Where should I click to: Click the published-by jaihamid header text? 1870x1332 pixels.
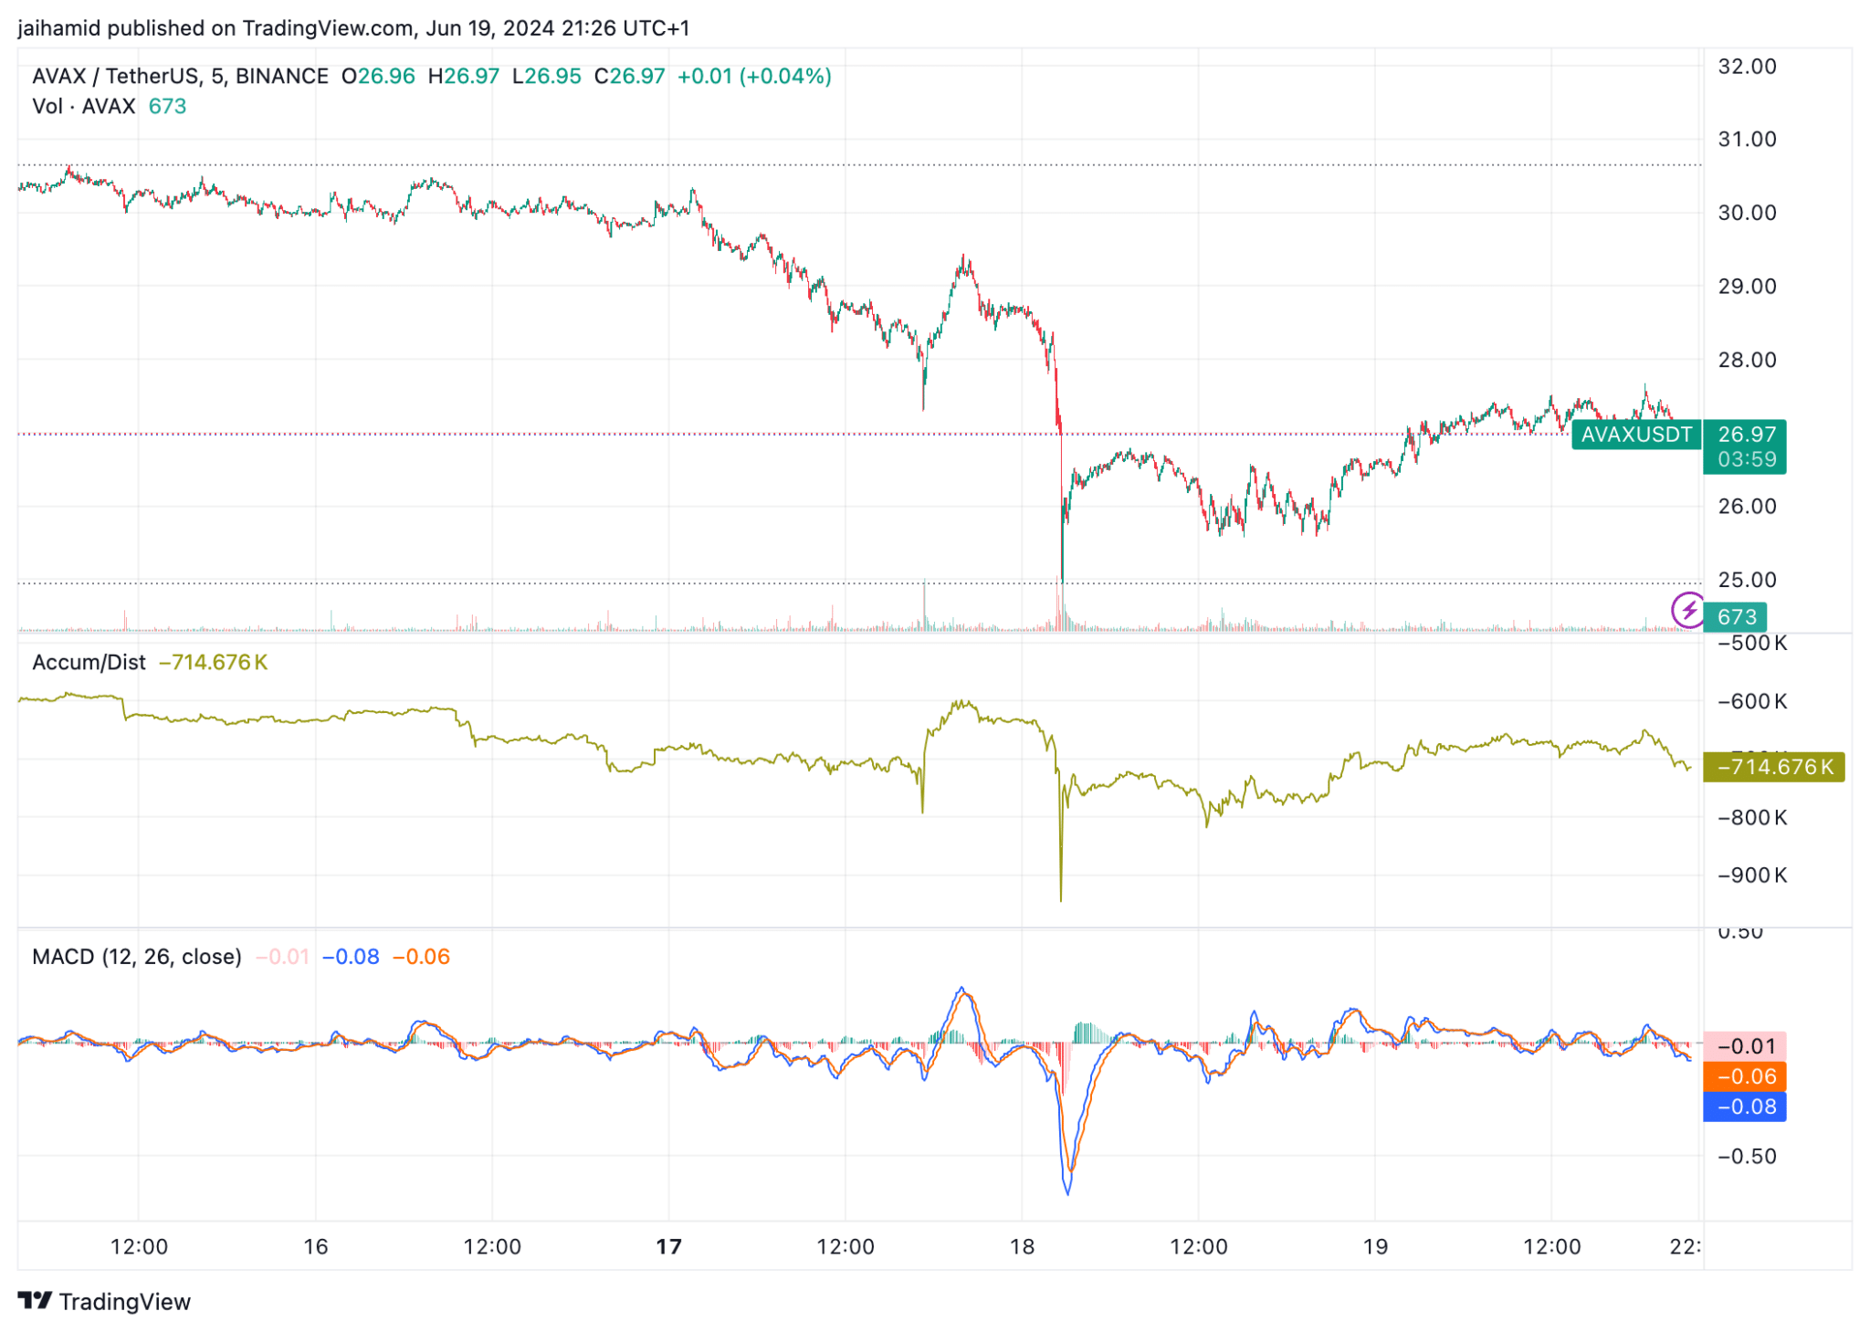click(353, 28)
